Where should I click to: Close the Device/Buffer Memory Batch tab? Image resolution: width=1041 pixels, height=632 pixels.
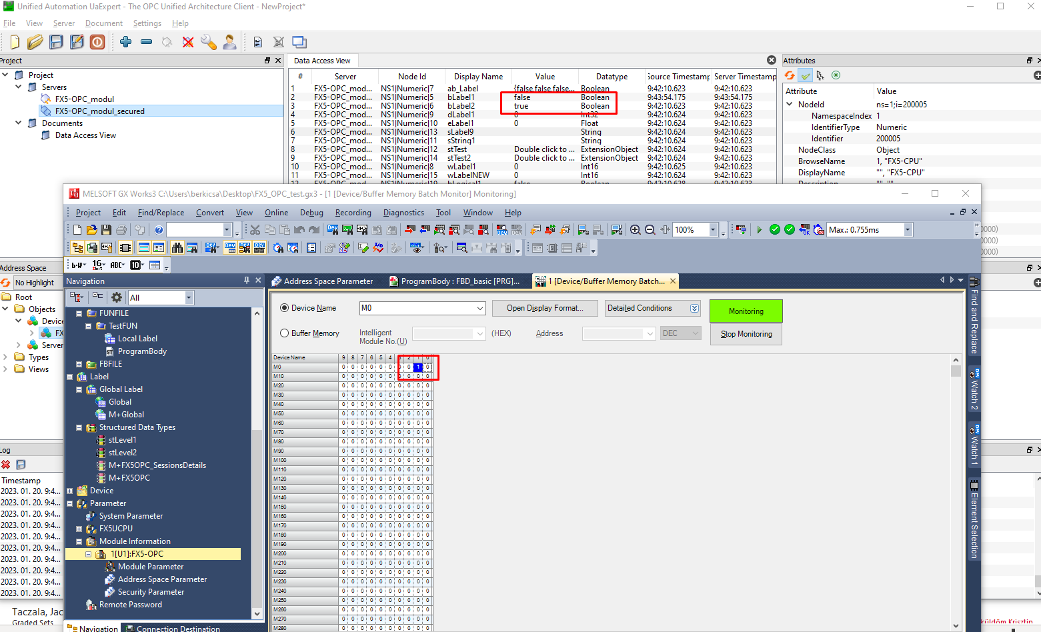coord(673,281)
